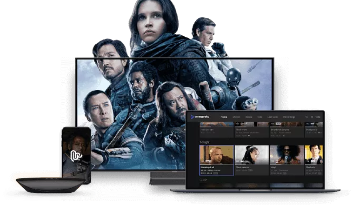Click the Vinyl title text
This screenshot has height=205, width=353.
273,167
